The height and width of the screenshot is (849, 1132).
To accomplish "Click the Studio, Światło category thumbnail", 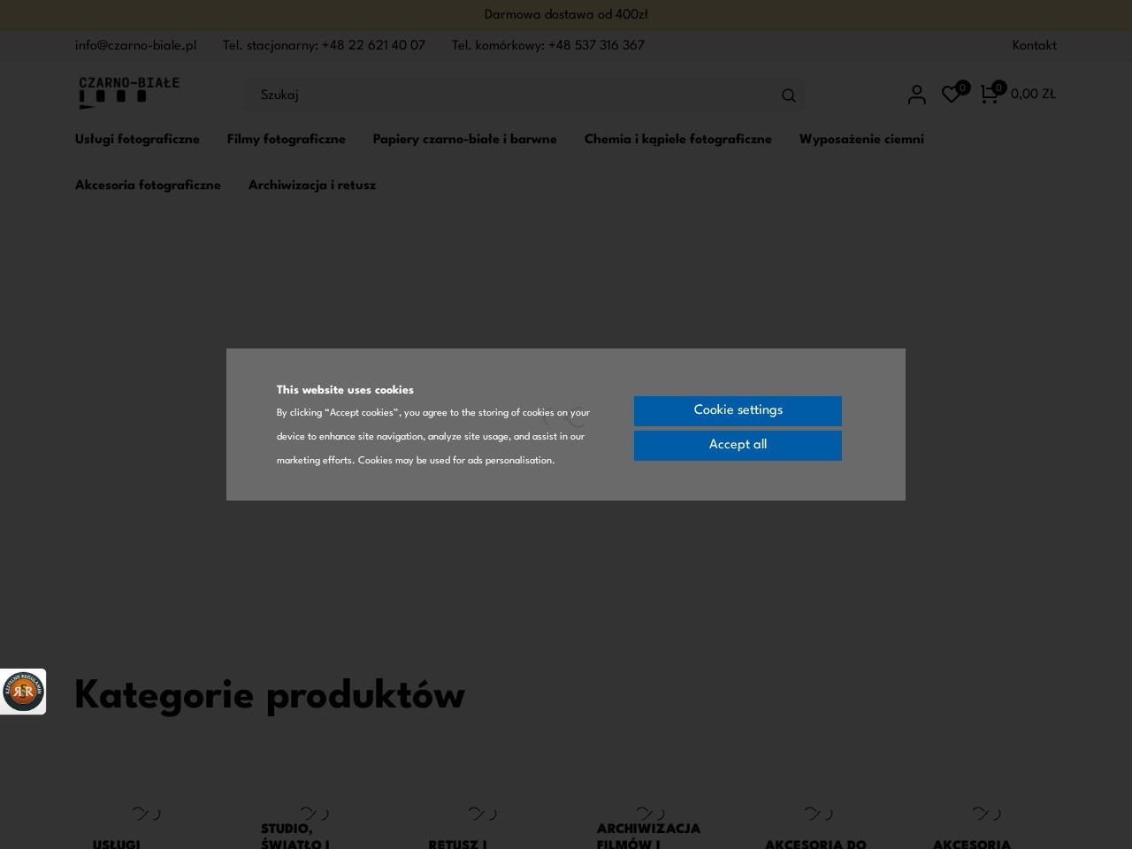I will tap(313, 813).
